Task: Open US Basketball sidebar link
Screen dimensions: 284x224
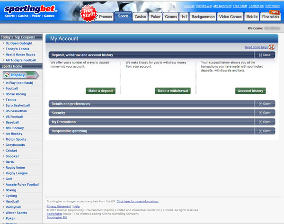Action: click(16, 111)
